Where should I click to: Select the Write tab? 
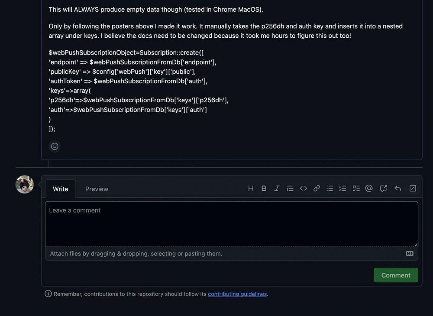(x=61, y=189)
